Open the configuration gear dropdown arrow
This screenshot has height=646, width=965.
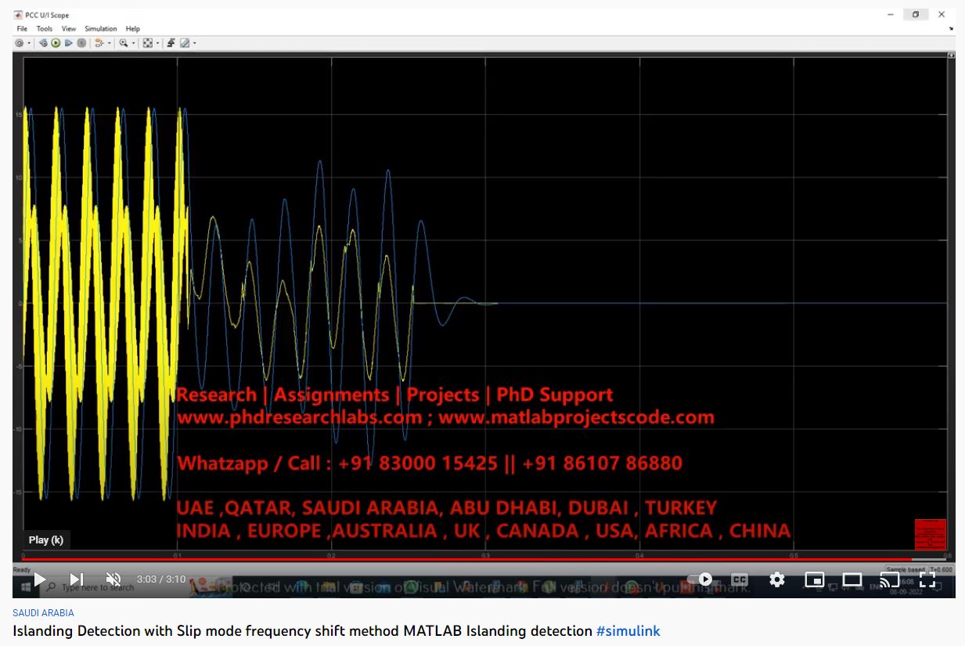pos(30,43)
